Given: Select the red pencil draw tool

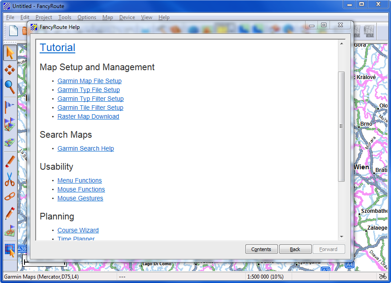Looking at the screenshot, I should (10, 213).
